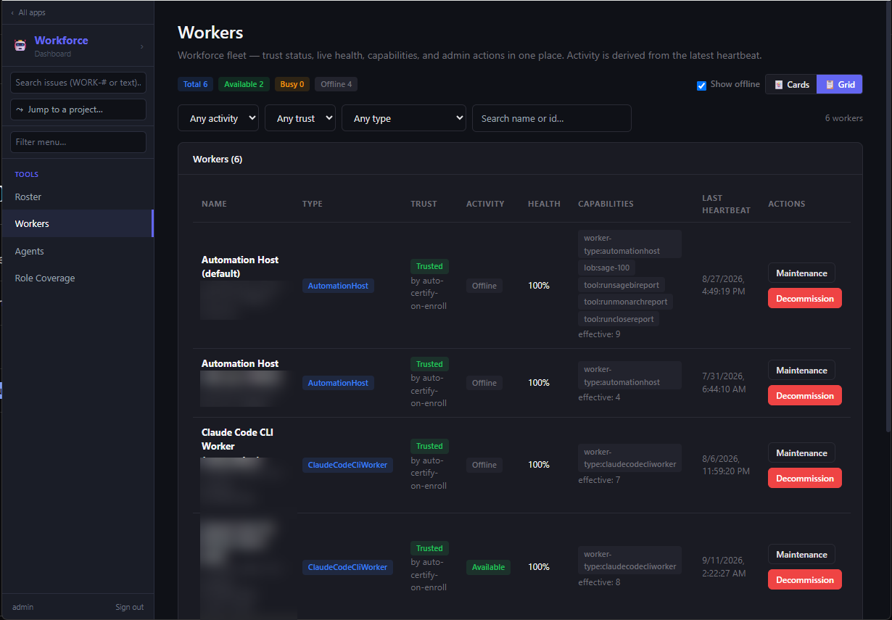The height and width of the screenshot is (620, 892).
Task: Click the page vertical scrollbar
Action: pos(888,218)
